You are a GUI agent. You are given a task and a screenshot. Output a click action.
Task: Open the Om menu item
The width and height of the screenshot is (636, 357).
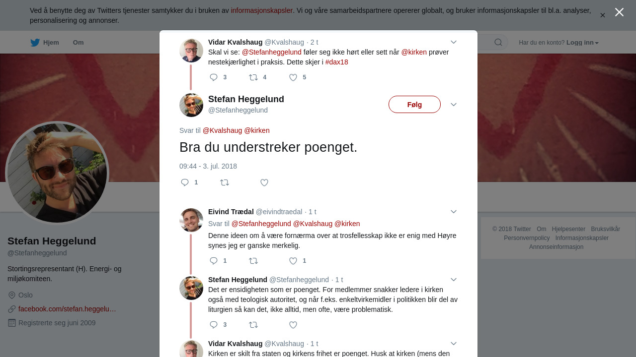pyautogui.click(x=78, y=43)
